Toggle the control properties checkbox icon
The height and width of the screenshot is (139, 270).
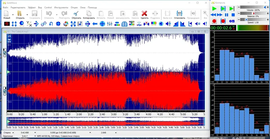coord(232,21)
